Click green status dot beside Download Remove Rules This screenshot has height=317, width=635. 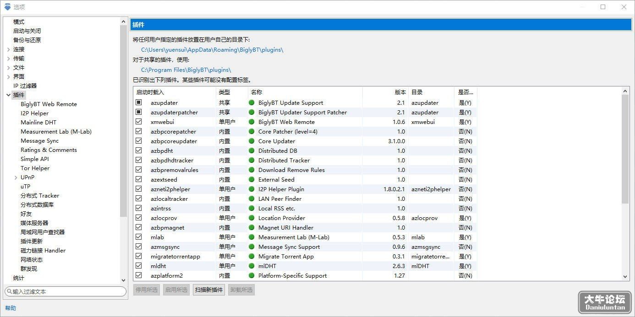click(x=252, y=170)
